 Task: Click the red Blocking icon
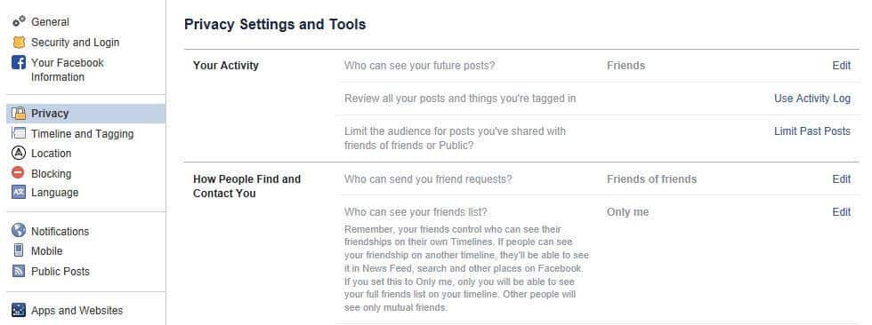[x=19, y=172]
